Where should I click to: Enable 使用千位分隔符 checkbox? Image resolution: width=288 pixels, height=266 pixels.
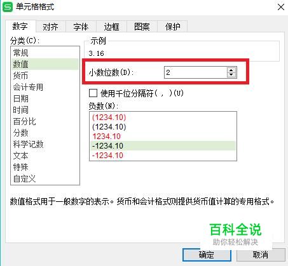pos(93,93)
